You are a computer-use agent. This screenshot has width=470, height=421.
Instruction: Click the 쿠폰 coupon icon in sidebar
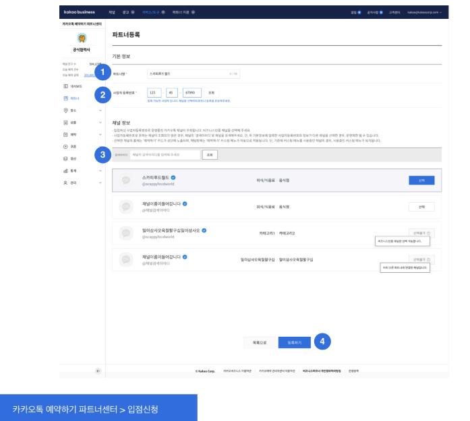pos(65,146)
